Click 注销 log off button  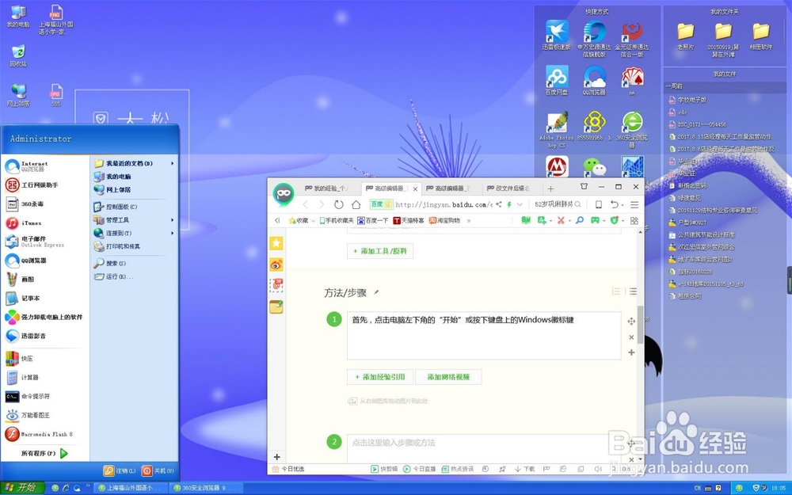[120, 470]
